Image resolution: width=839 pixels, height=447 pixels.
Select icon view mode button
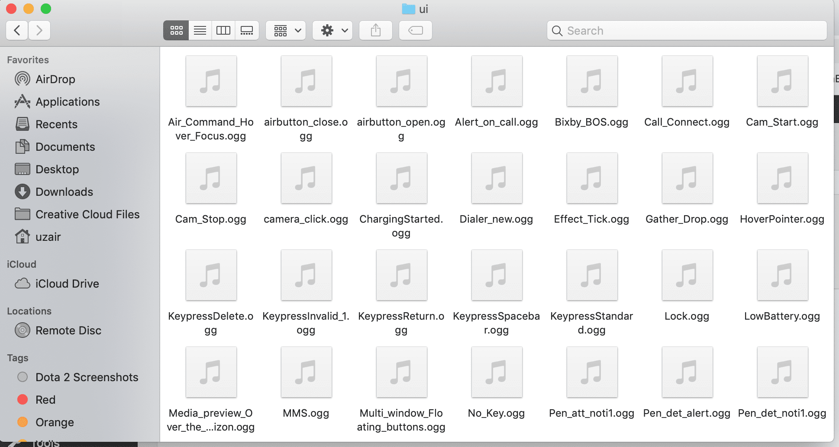pyautogui.click(x=176, y=30)
